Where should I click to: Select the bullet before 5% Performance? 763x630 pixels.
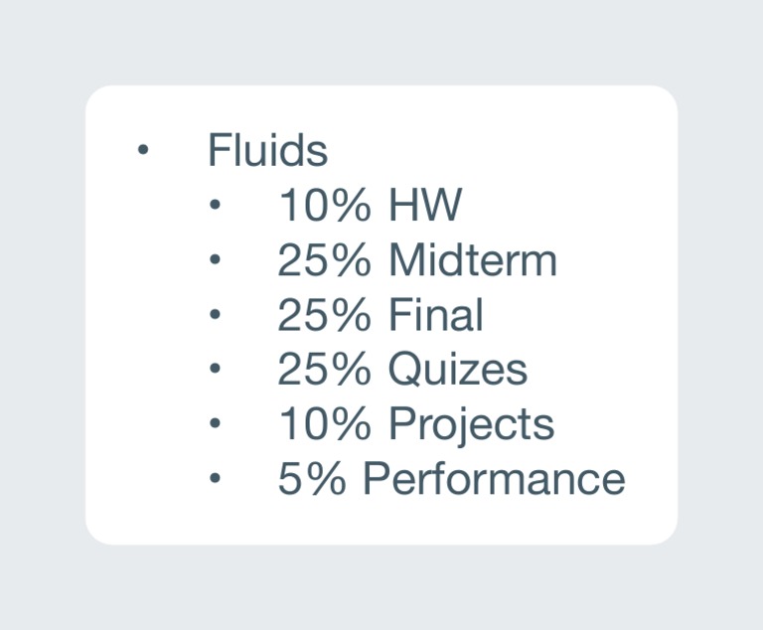pos(214,479)
